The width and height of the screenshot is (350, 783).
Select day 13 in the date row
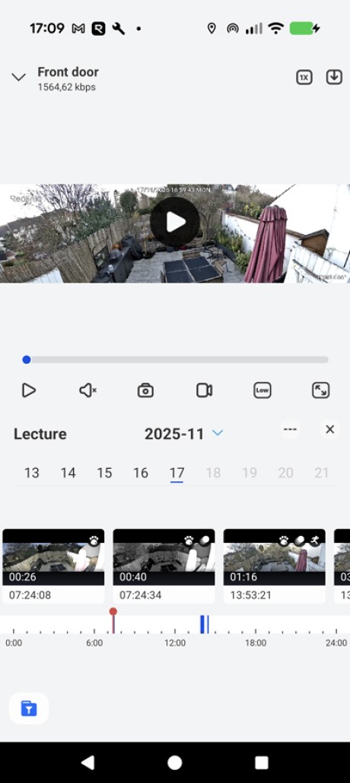pos(32,473)
